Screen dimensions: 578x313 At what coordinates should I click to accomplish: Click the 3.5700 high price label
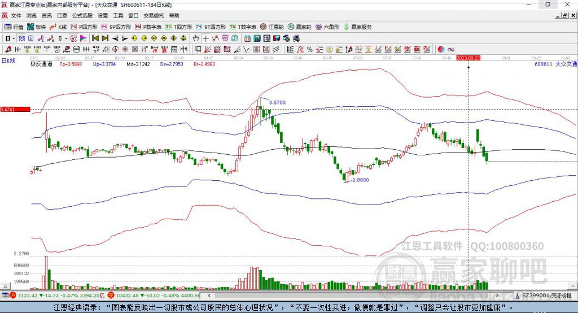277,102
